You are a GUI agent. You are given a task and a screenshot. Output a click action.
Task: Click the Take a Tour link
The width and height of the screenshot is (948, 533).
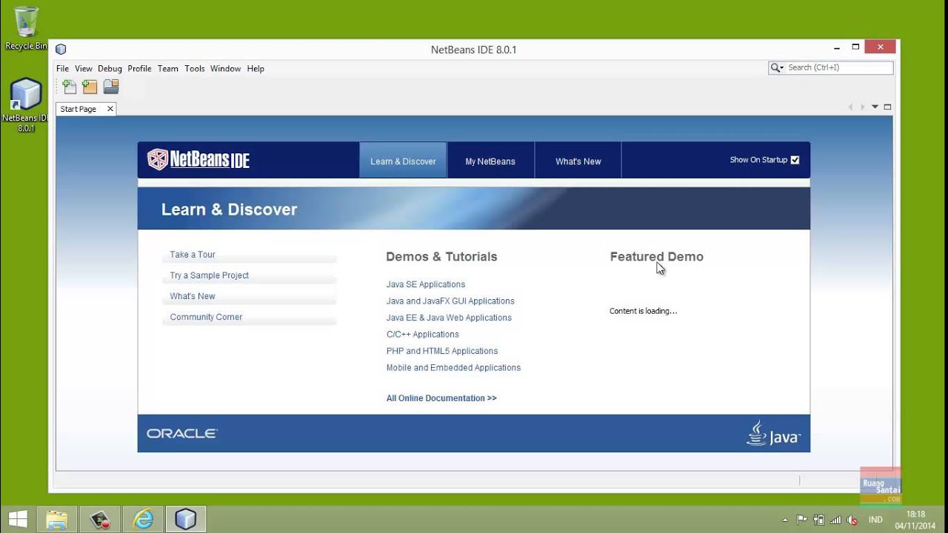193,255
